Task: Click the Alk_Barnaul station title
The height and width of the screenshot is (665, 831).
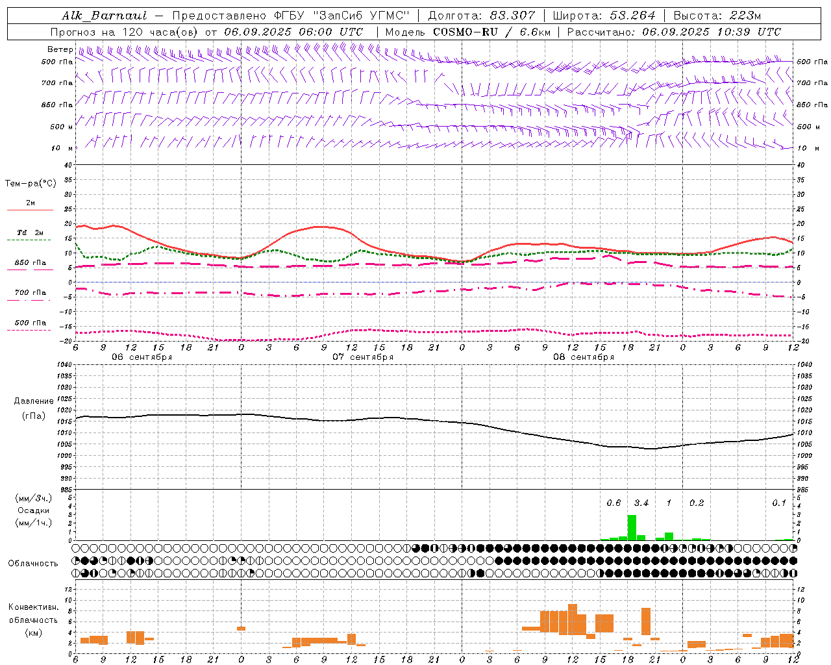Action: 105,16
